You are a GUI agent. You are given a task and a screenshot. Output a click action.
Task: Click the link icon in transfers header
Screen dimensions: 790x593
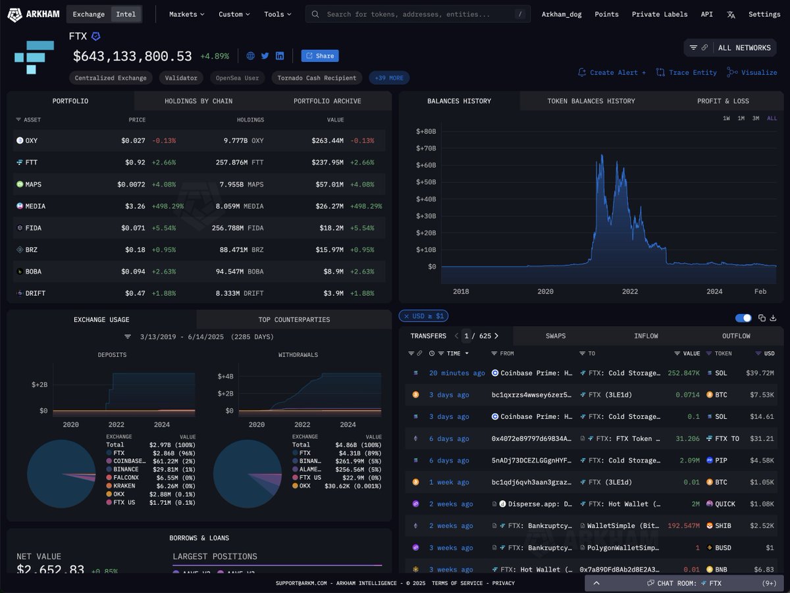[419, 354]
